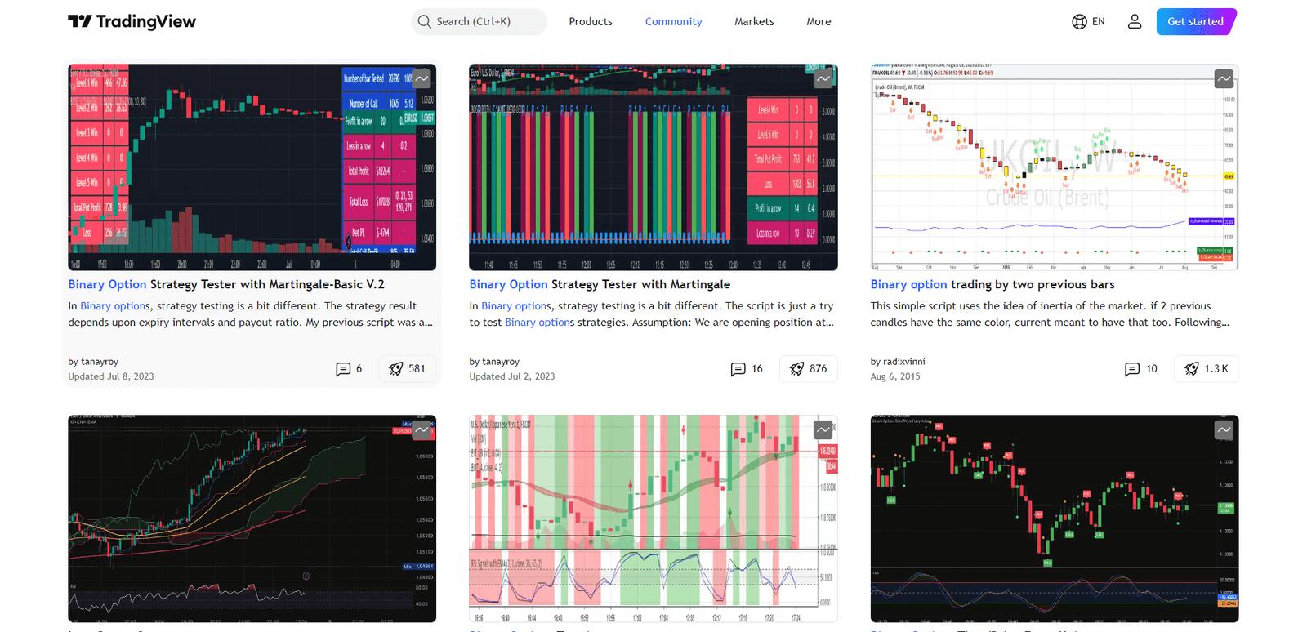This screenshot has height=632, width=1307.
Task: Click the TradingView logo
Action: [132, 21]
